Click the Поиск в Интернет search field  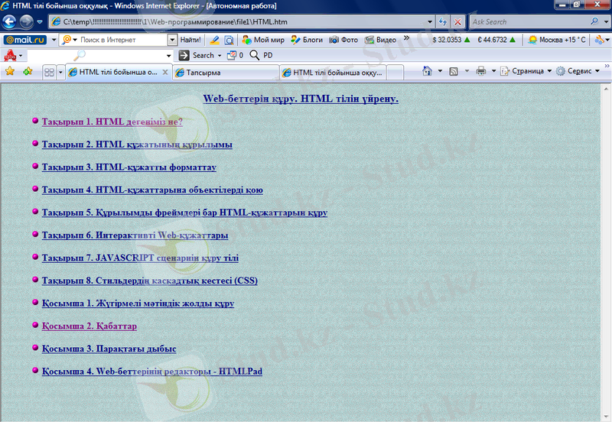click(x=121, y=39)
